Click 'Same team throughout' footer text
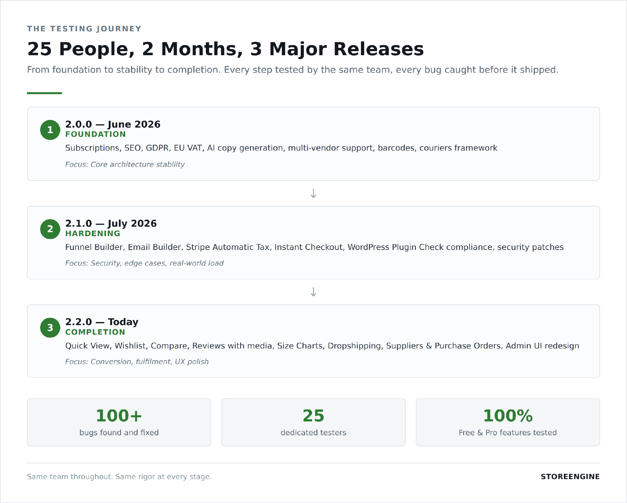 (119, 477)
